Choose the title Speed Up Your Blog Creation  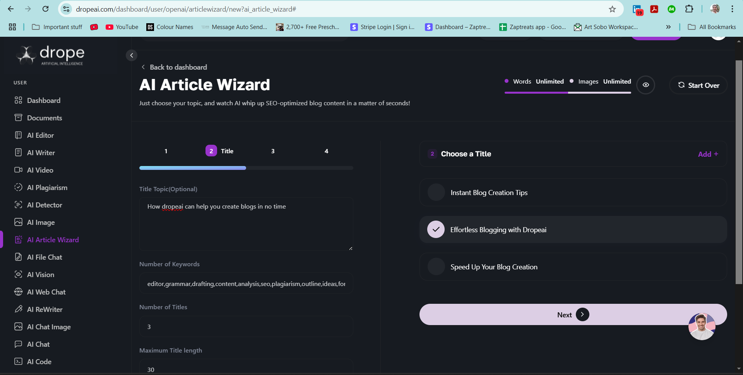point(573,267)
